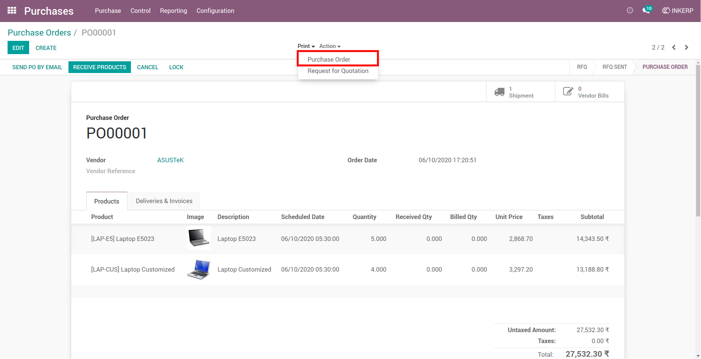Click the 14,343.50 subtotal value
701x359 pixels.
tap(592, 239)
